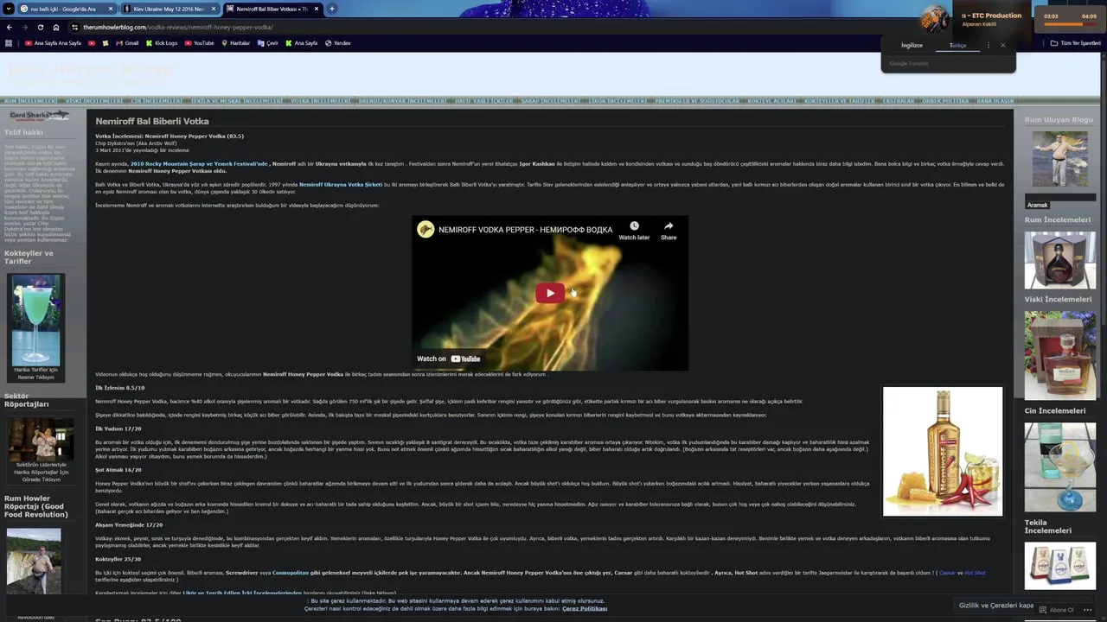Click the Rum Uluyan Blogu author photo

coord(1059,159)
